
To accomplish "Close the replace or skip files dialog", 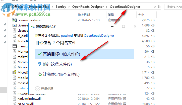I will (x=135, y=26).
